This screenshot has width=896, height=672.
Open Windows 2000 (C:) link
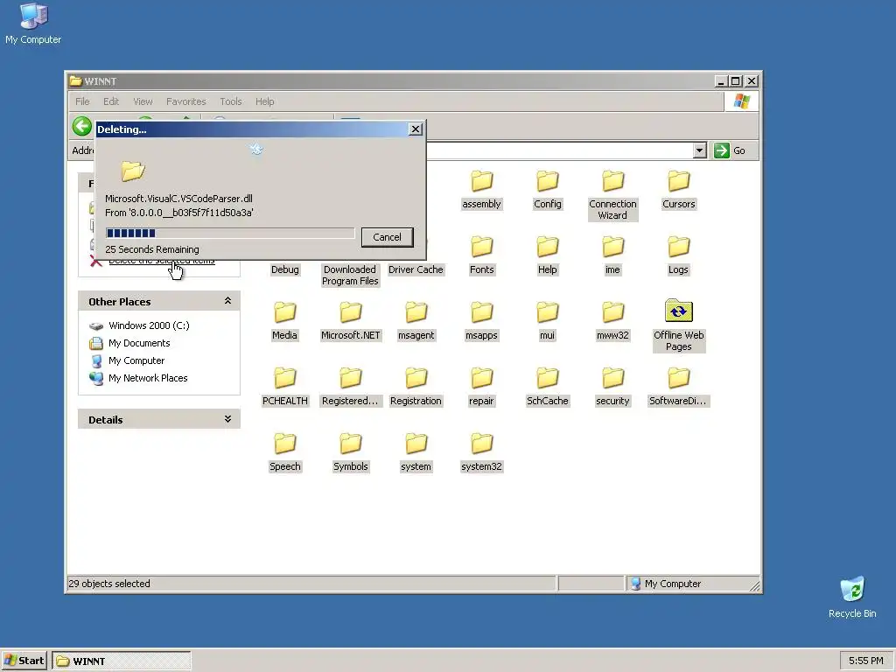149,325
